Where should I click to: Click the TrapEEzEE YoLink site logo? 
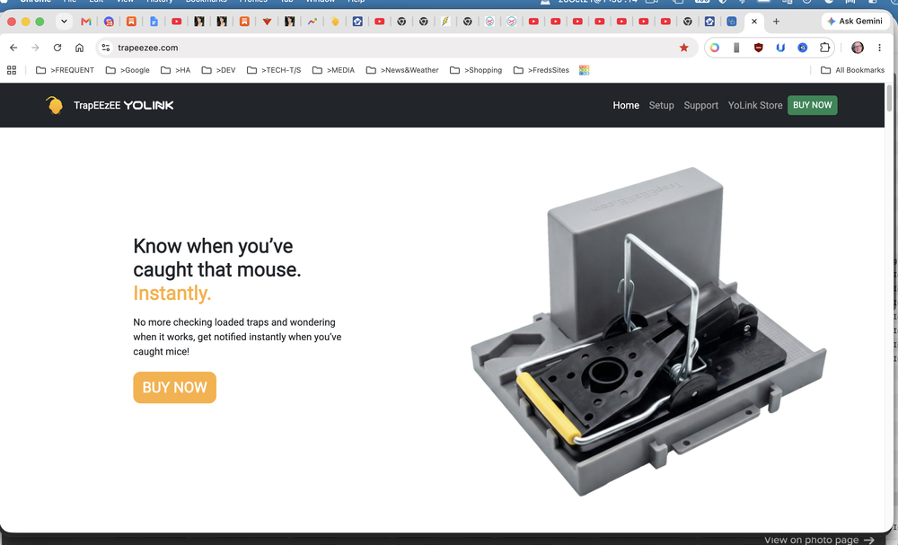click(x=110, y=105)
